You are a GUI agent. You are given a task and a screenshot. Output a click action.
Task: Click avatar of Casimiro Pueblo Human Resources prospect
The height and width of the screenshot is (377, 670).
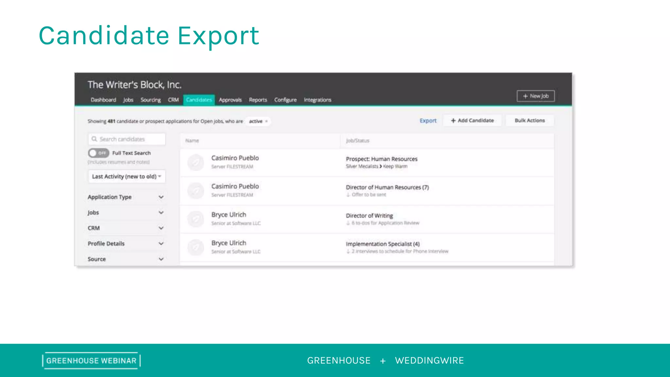(196, 162)
